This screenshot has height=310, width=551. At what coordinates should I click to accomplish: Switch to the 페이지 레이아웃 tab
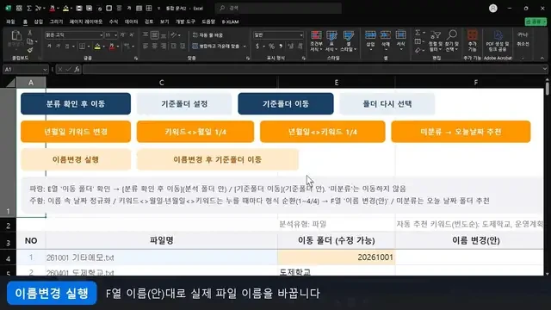click(86, 22)
